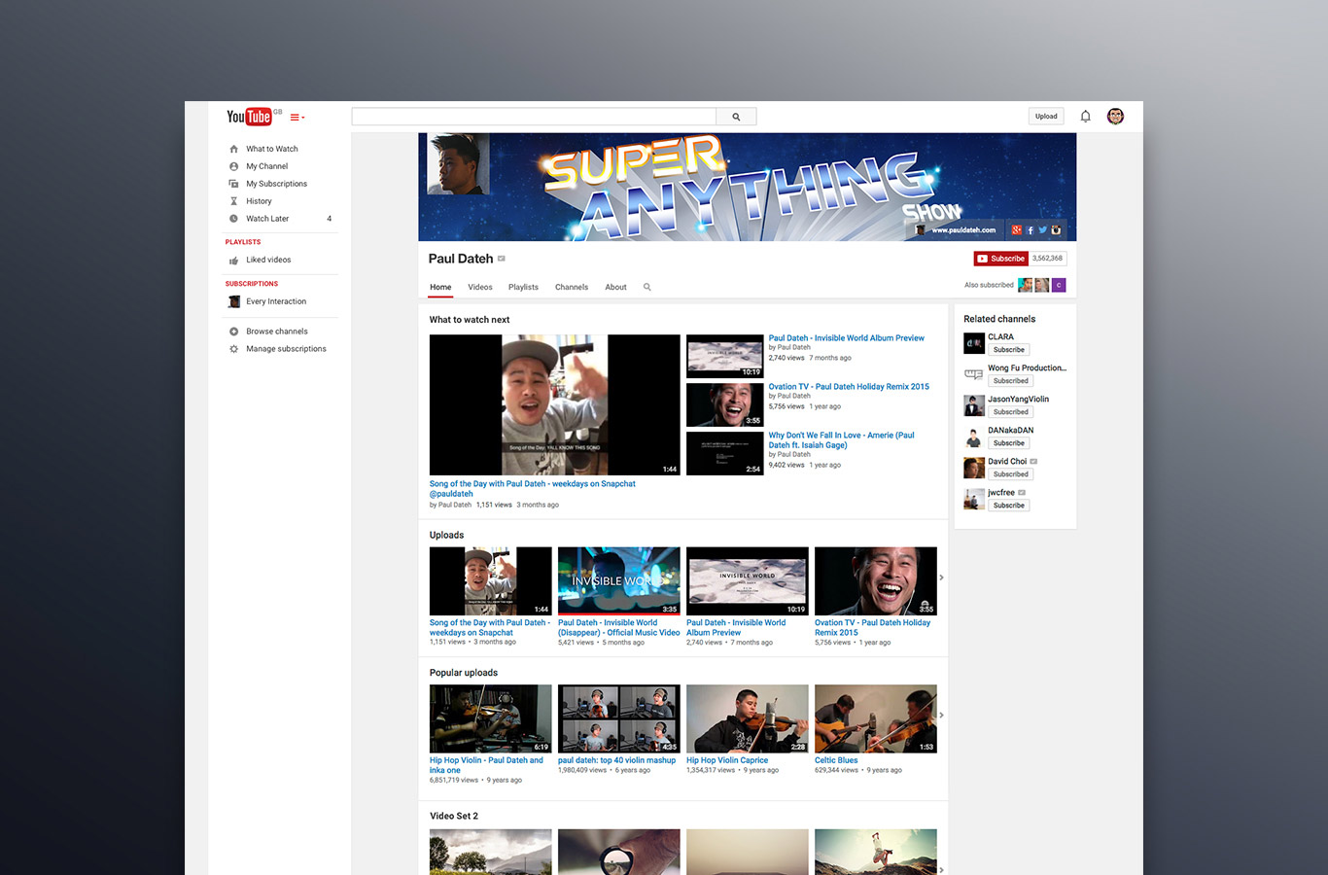The width and height of the screenshot is (1328, 875).
Task: Expand Popular uploads row with right arrow
Action: point(941,716)
